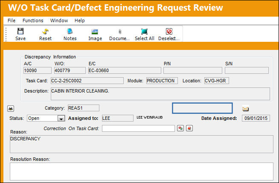Open the Notes toolbar icon
Image resolution: width=279 pixels, height=183 pixels.
(x=70, y=31)
